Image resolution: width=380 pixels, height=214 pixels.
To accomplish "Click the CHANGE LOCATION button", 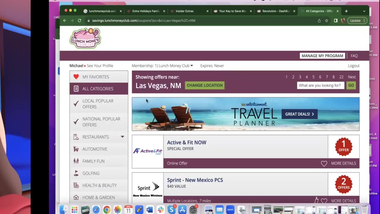I will coord(205,85).
